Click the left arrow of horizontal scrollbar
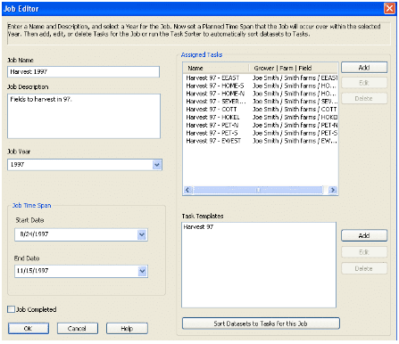 (187, 190)
